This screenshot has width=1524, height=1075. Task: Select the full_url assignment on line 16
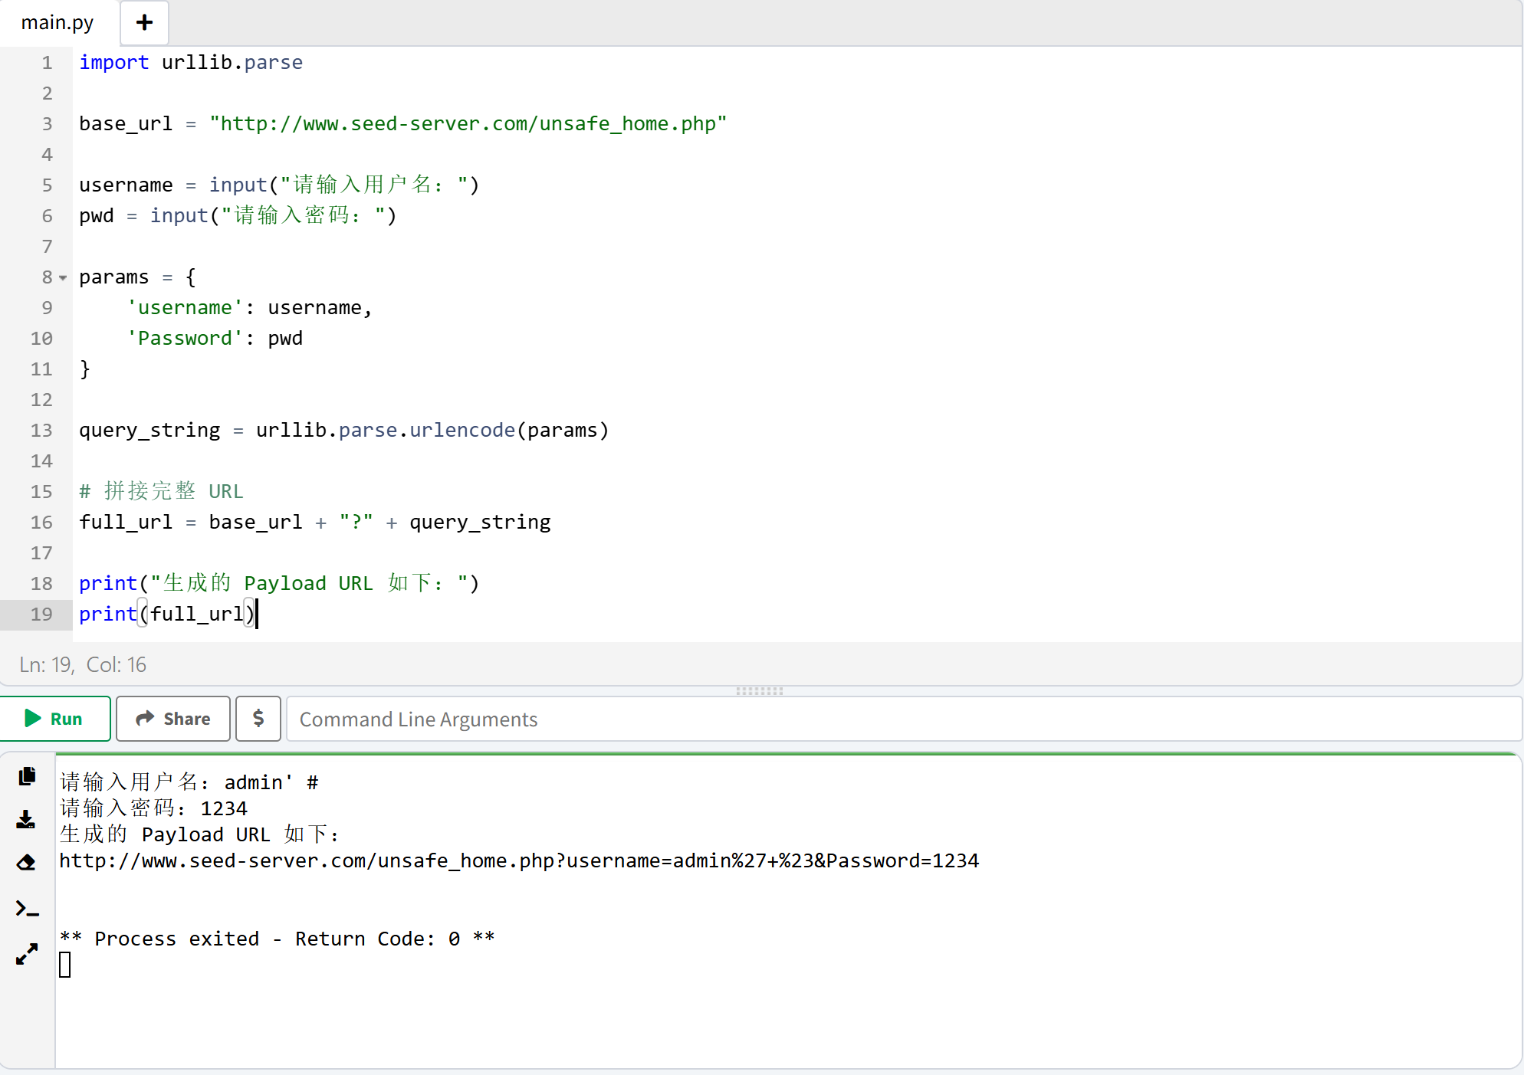pyautogui.click(x=314, y=522)
